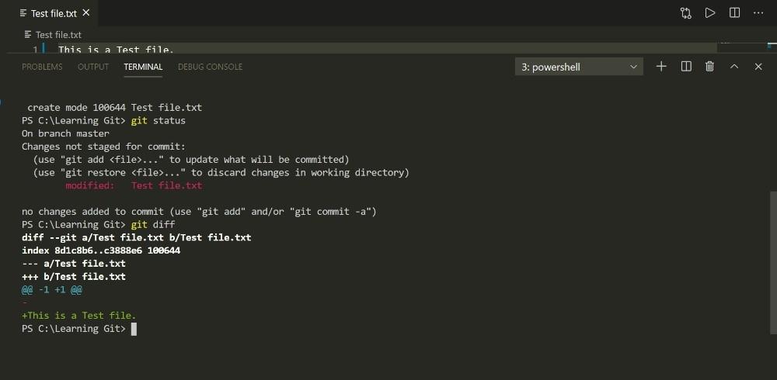
Task: Maximize terminal panel using up chevron
Action: pyautogui.click(x=734, y=67)
